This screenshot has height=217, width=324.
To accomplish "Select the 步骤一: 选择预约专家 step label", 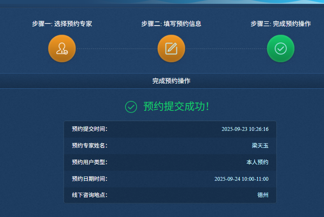I will coord(62,24).
